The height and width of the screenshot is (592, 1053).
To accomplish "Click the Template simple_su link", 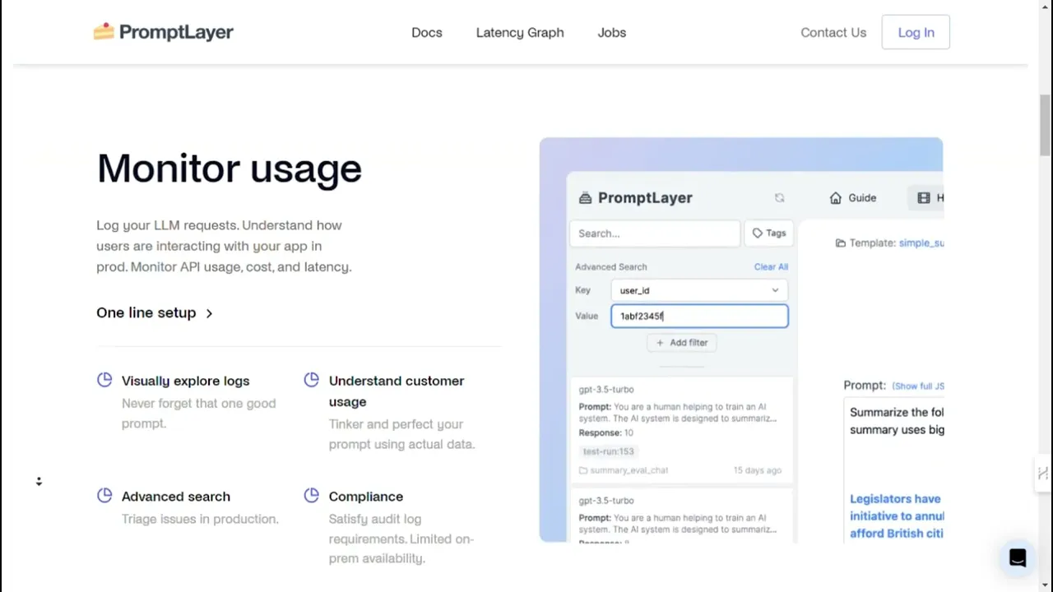I will (921, 243).
